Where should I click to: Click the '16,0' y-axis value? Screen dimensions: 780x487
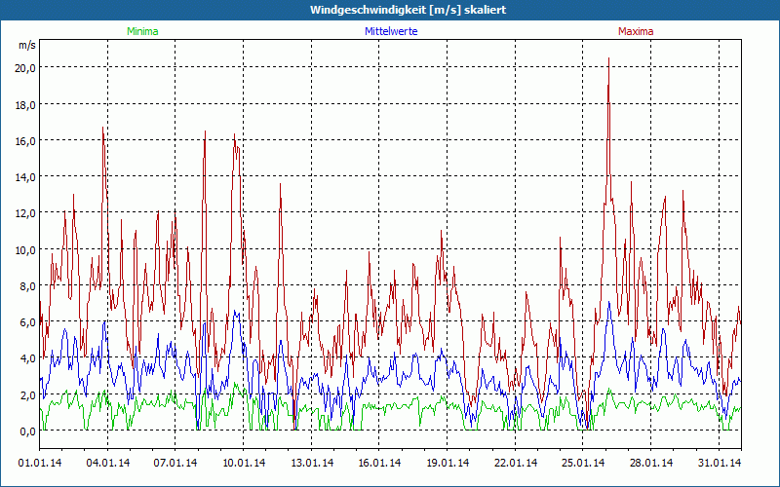pyautogui.click(x=25, y=141)
